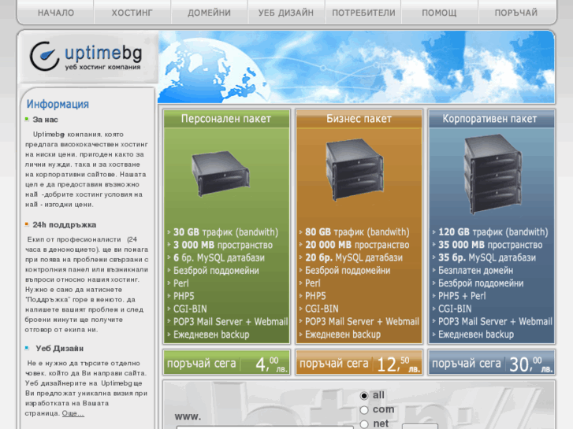
Task: Click the Бизнес пакет header
Action: click(359, 119)
